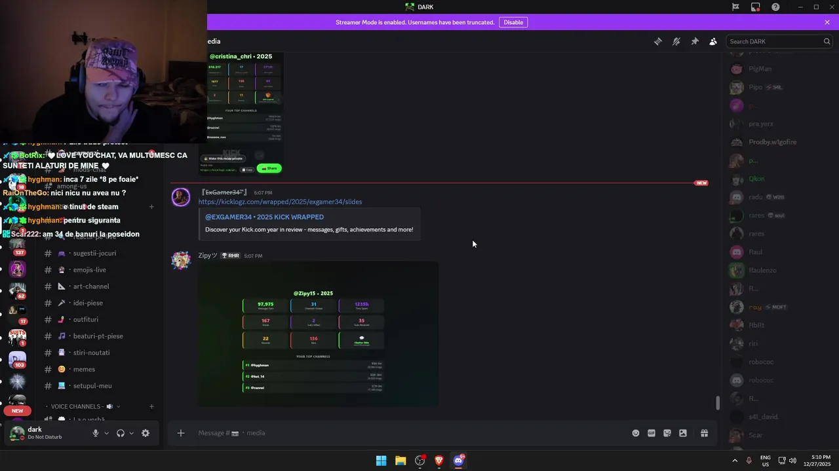This screenshot has width=839, height=471.
Task: Toggle channel notification settings (muted bell)
Action: point(676,41)
